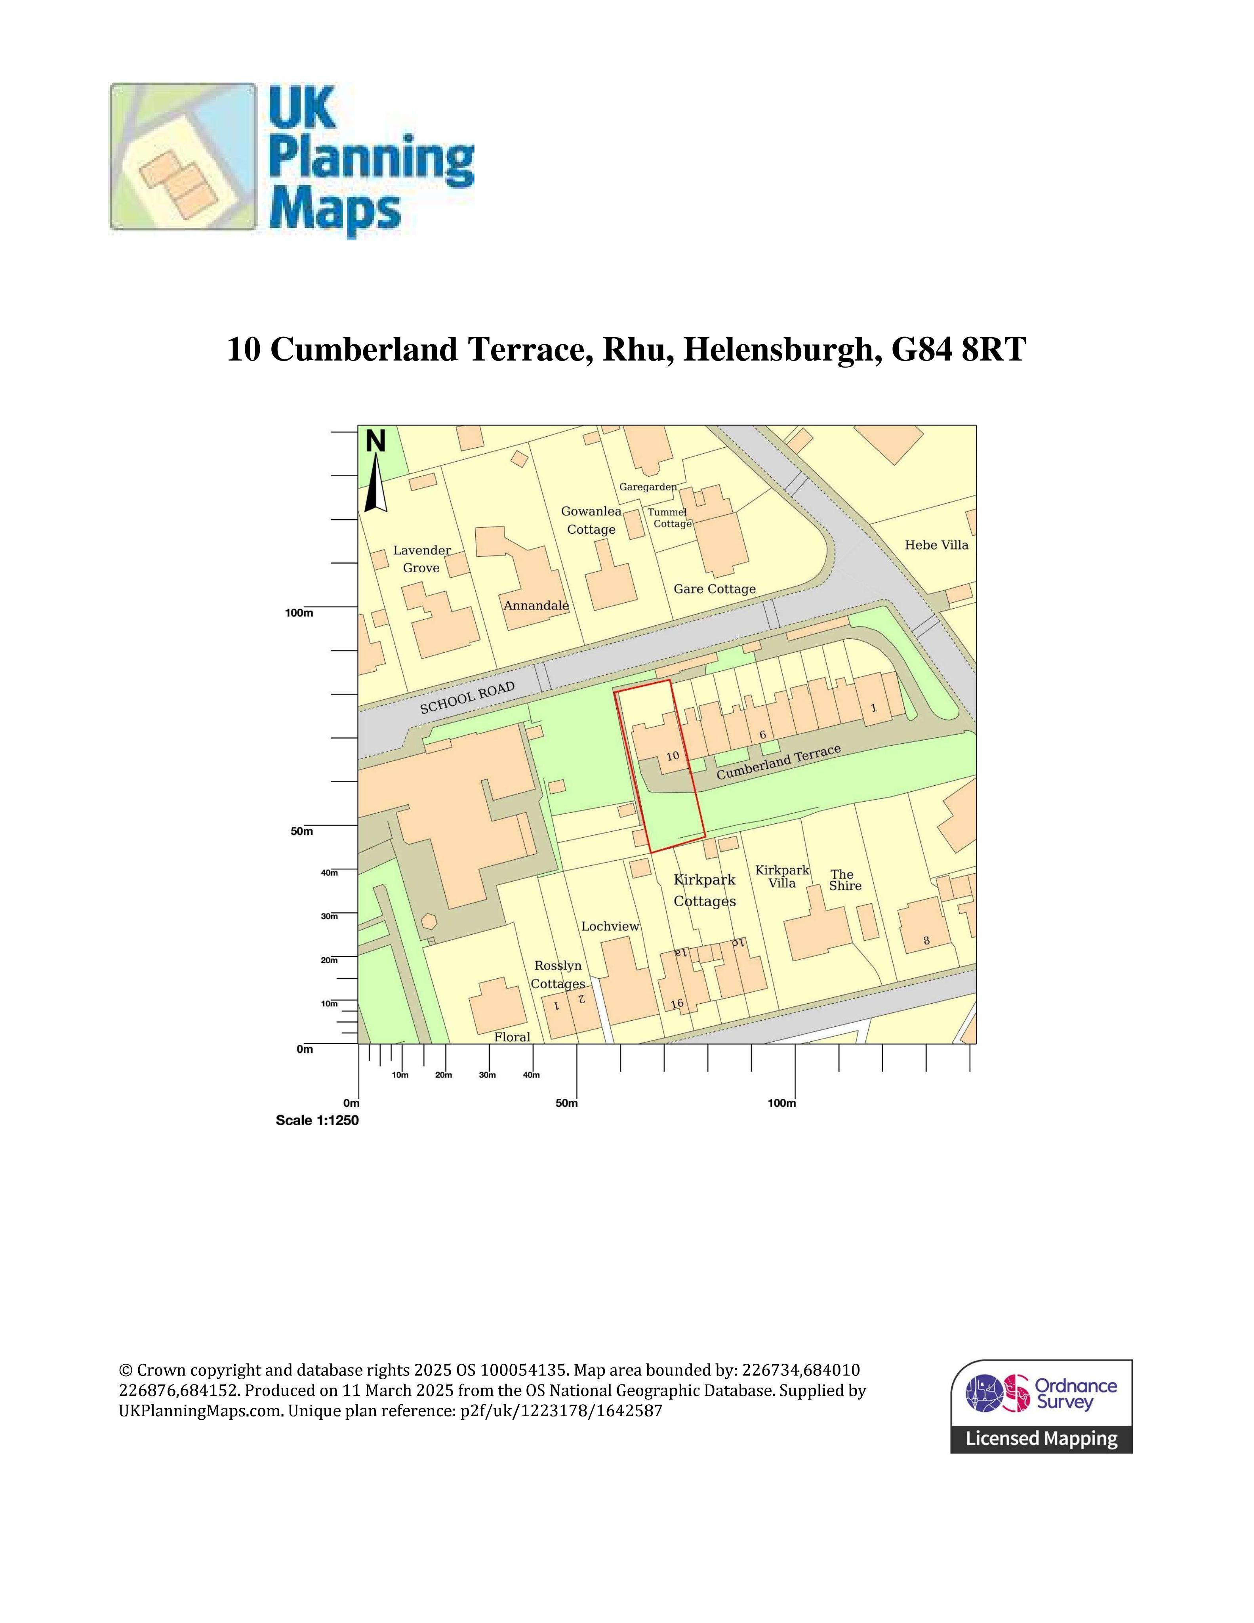Click the 'Rosslyn Cottages' label

558,975
